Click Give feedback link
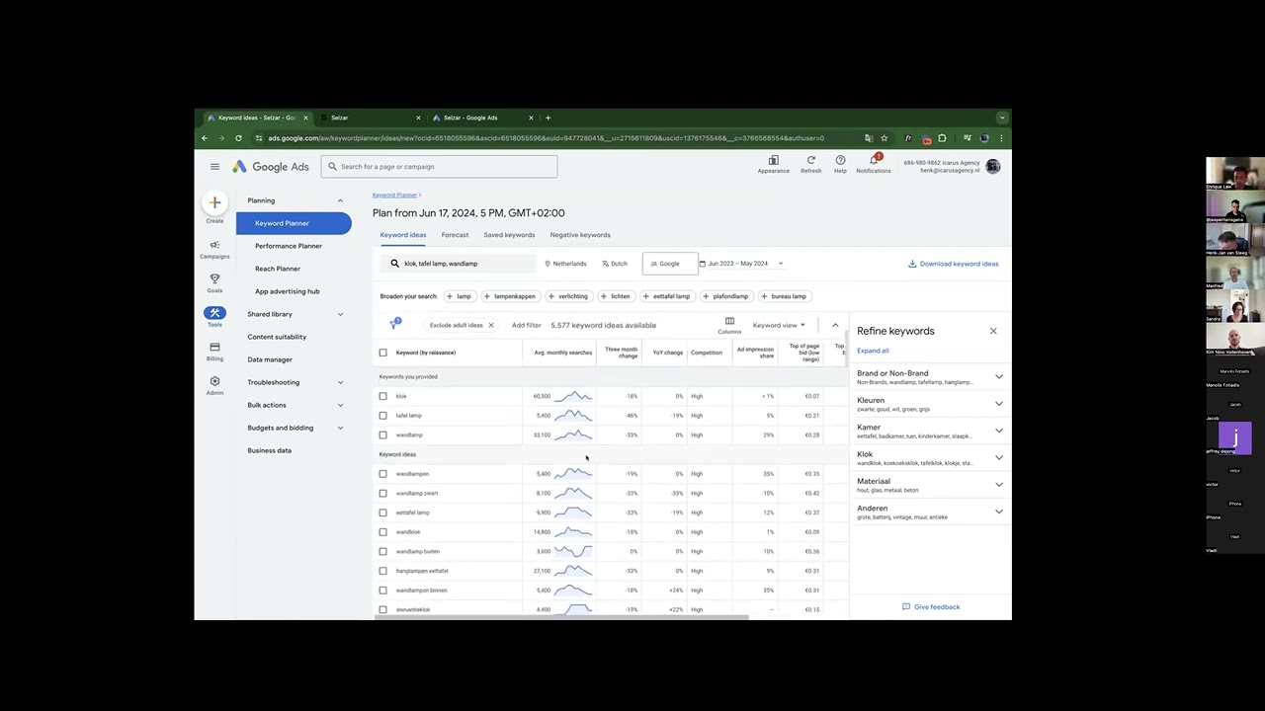The image size is (1265, 711). point(931,607)
